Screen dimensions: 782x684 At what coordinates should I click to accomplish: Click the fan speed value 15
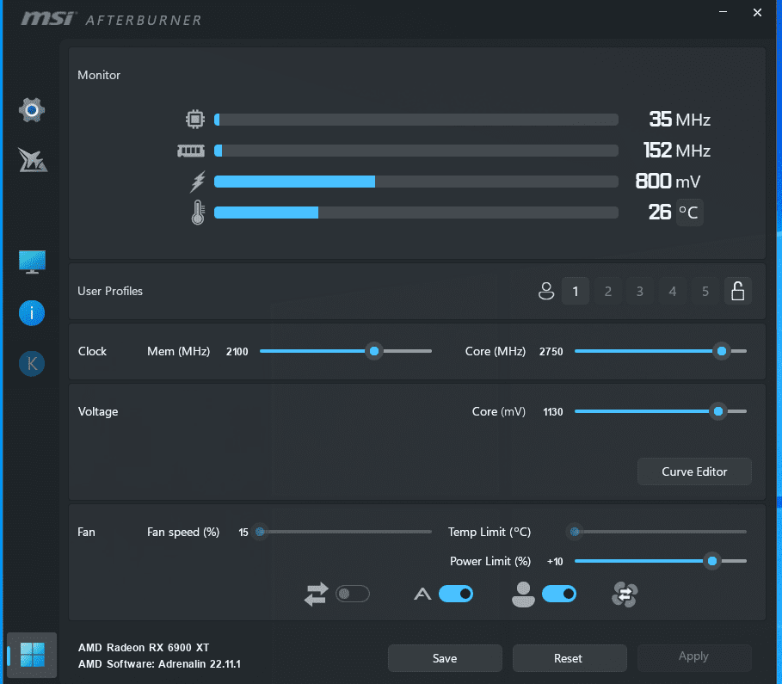pos(243,532)
